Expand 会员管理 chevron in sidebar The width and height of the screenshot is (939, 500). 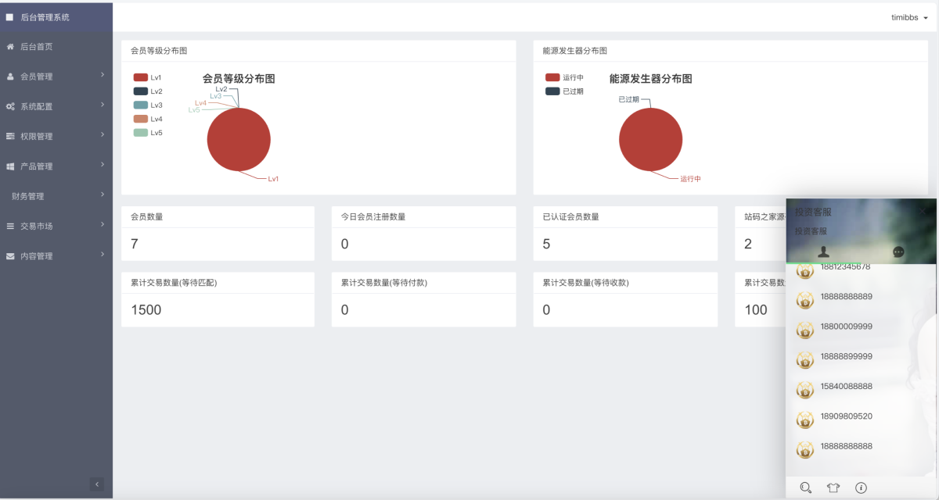pyautogui.click(x=103, y=75)
